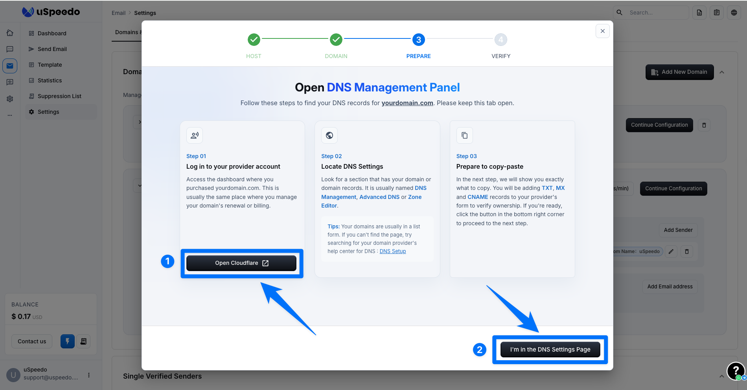Click yourdomain.com link in subtitle
The height and width of the screenshot is (390, 747).
[407, 103]
